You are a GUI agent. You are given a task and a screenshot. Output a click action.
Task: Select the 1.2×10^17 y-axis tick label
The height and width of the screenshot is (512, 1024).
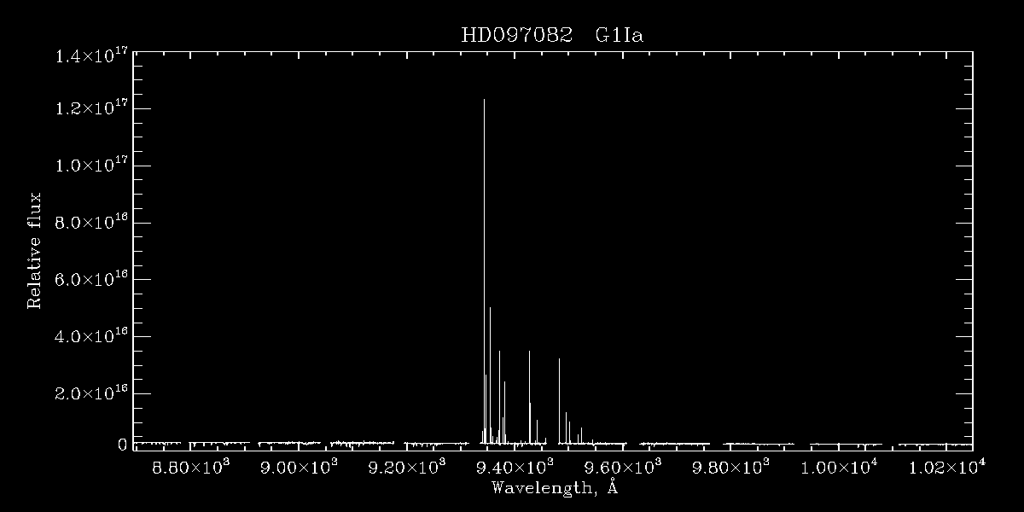click(91, 108)
